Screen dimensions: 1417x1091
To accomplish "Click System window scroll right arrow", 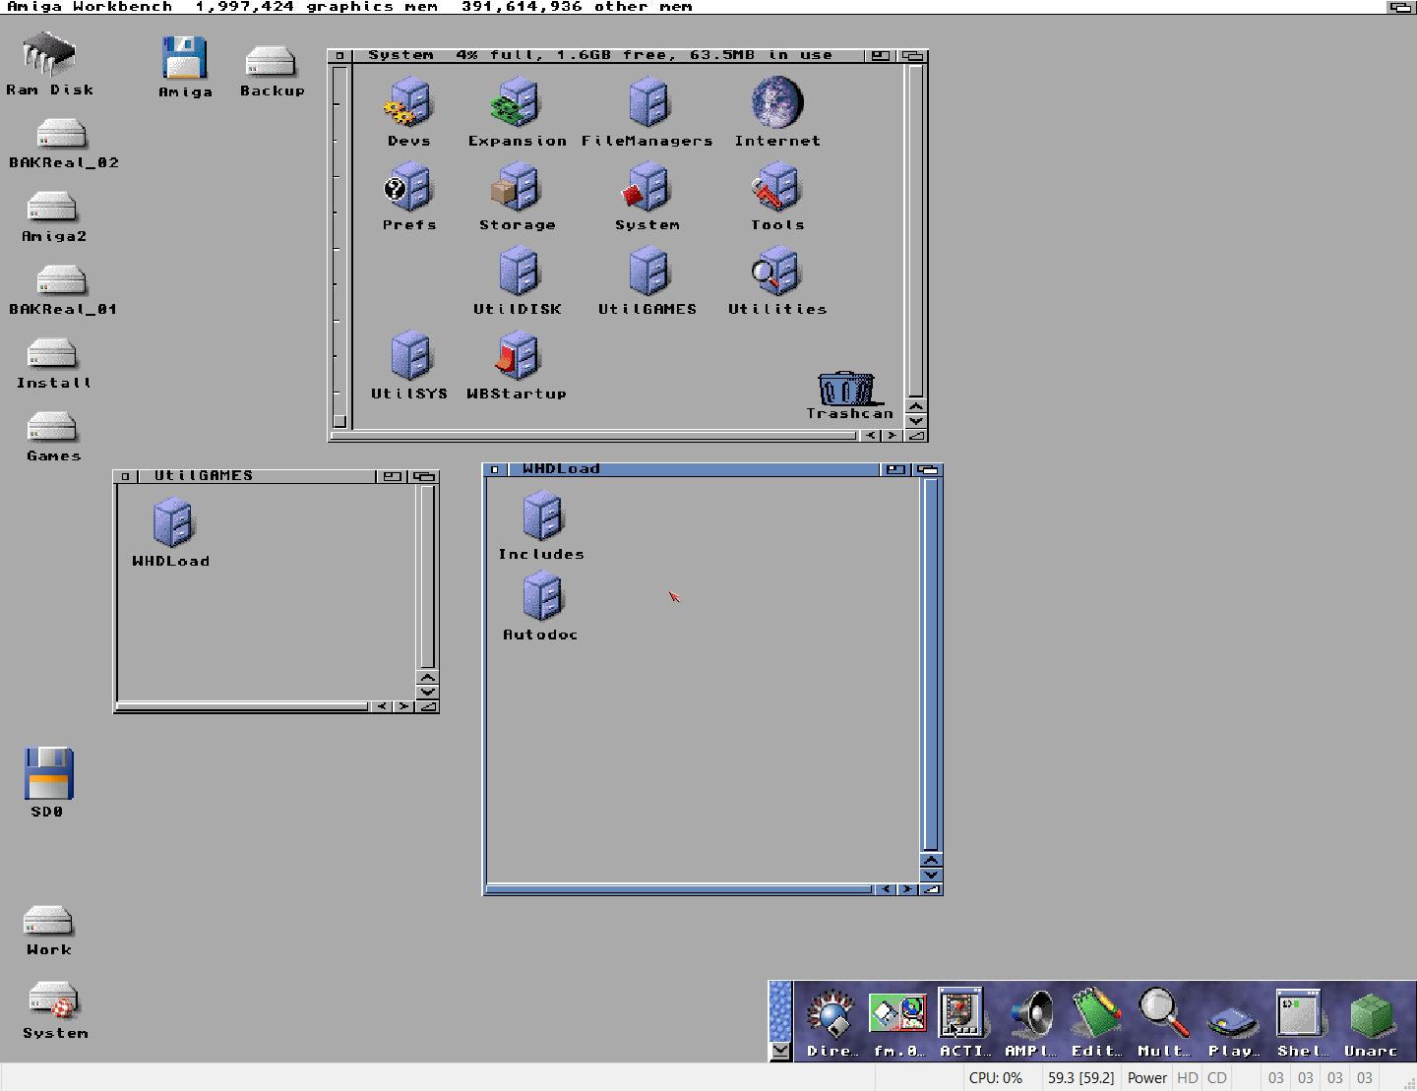I will tap(892, 435).
